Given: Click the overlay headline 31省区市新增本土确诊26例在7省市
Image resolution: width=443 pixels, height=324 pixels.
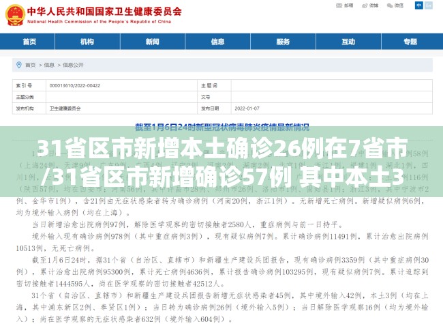Looking at the screenshot, I should pos(222,148).
